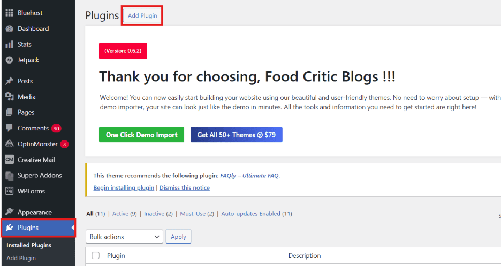Click the Apply button for bulk actions

click(x=178, y=237)
